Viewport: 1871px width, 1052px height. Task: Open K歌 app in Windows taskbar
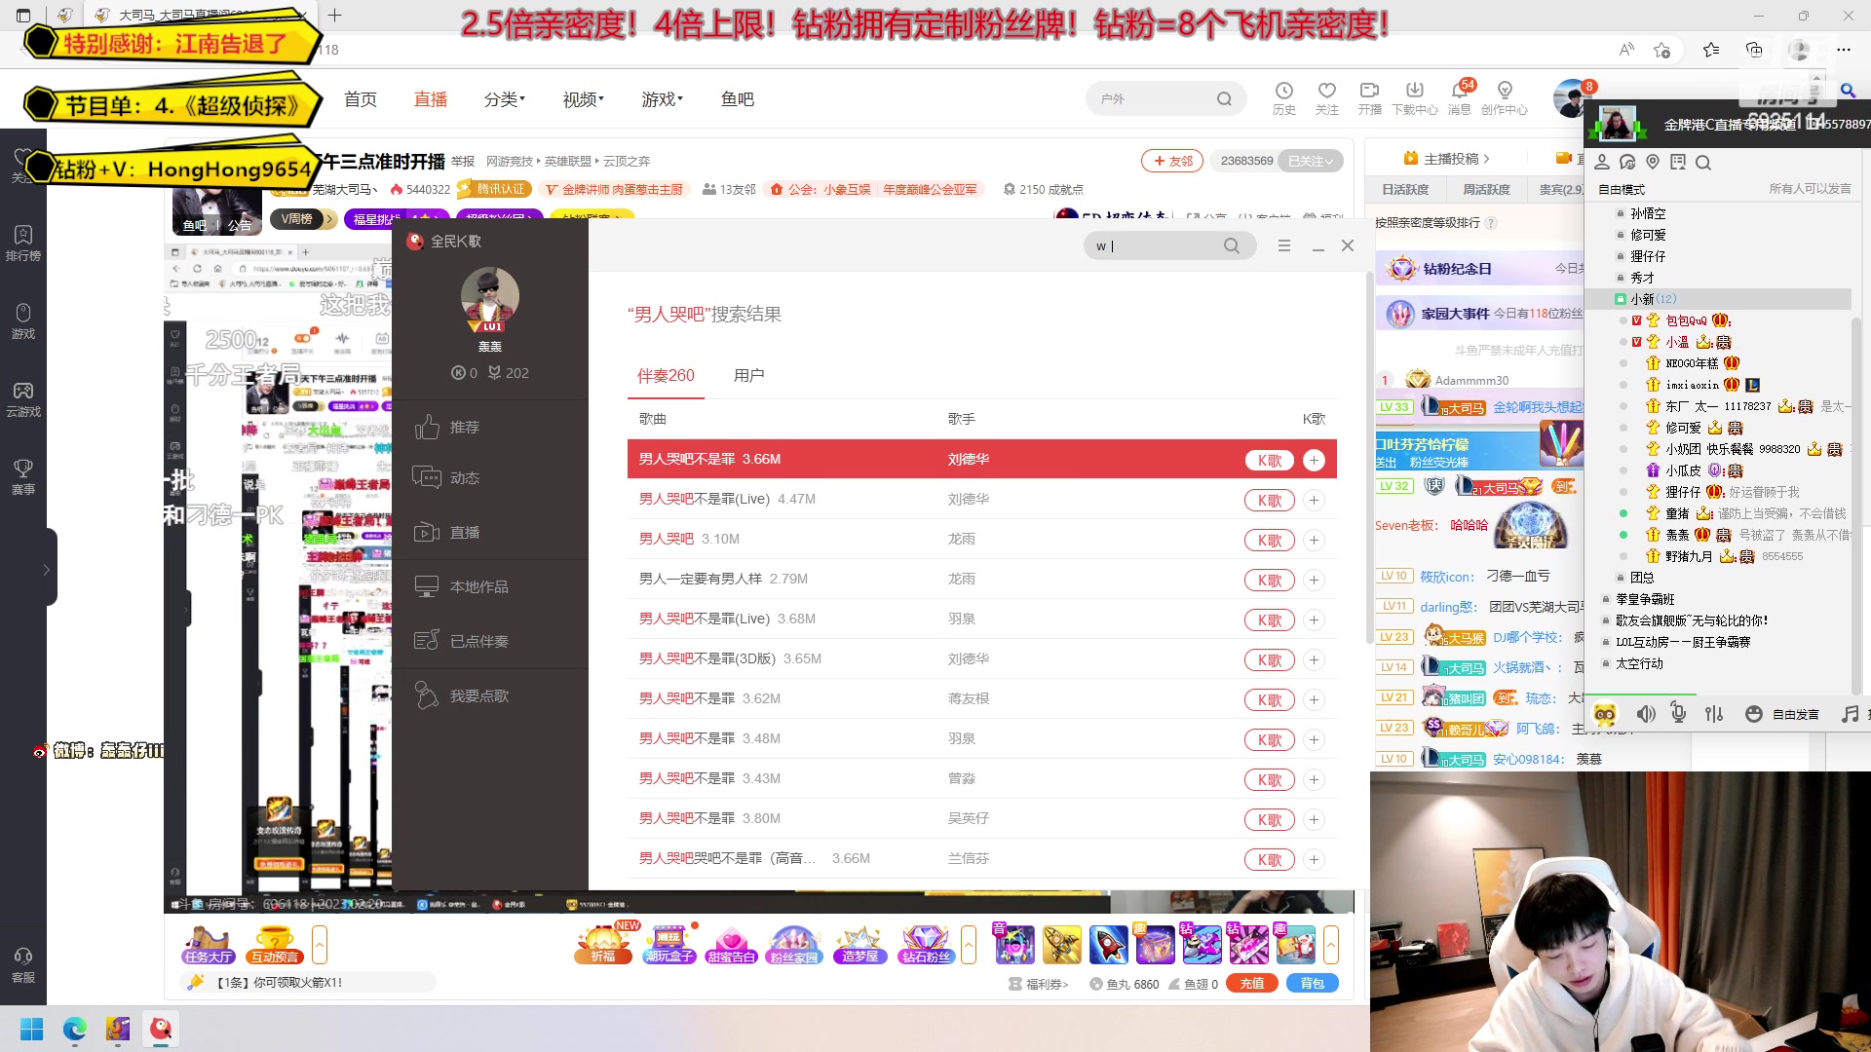click(161, 1029)
